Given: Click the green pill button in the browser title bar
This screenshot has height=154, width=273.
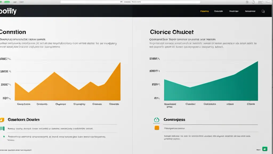Looking at the screenshot, I should pyautogui.click(x=7, y=2).
